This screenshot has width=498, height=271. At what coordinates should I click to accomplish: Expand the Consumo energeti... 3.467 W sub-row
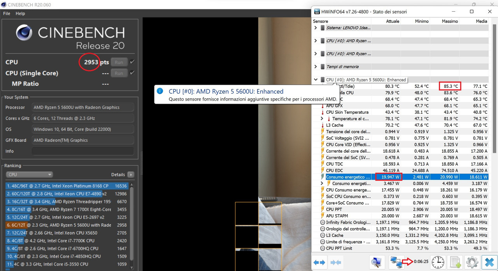tap(322, 183)
